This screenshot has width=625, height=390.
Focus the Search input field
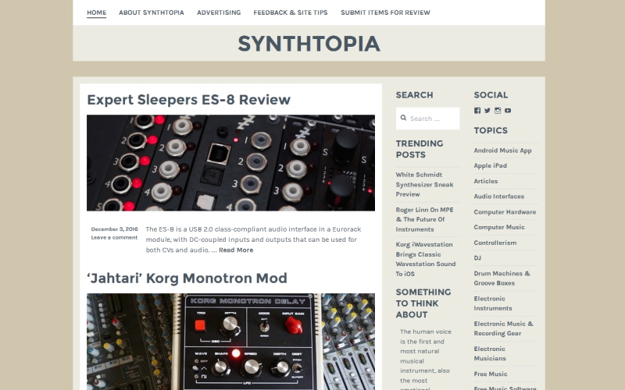[427, 119]
